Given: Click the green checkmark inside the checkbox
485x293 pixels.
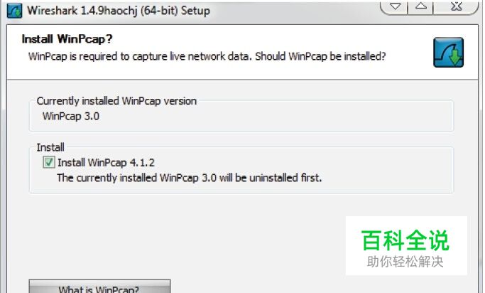Looking at the screenshot, I should click(49, 162).
